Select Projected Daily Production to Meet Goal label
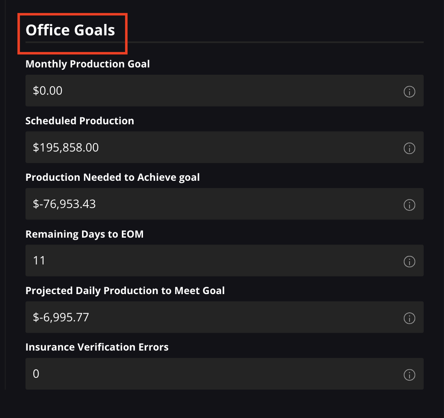The height and width of the screenshot is (418, 444). pyautogui.click(x=125, y=291)
